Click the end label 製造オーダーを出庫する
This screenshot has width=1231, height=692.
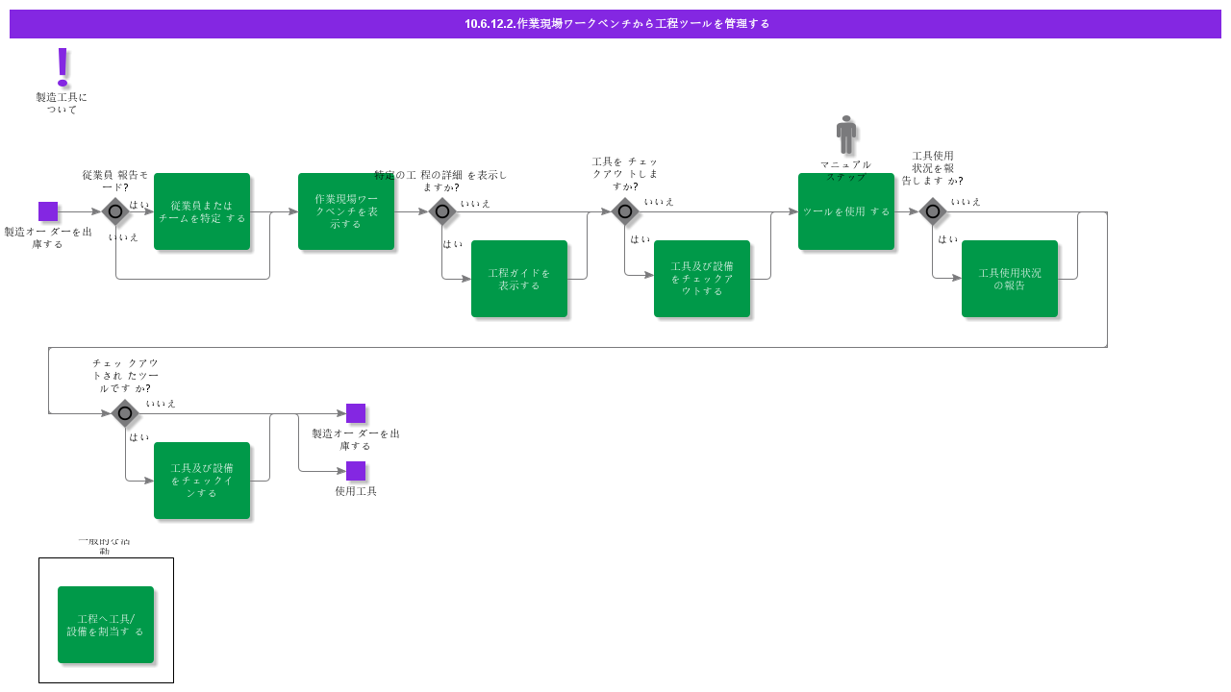click(356, 439)
